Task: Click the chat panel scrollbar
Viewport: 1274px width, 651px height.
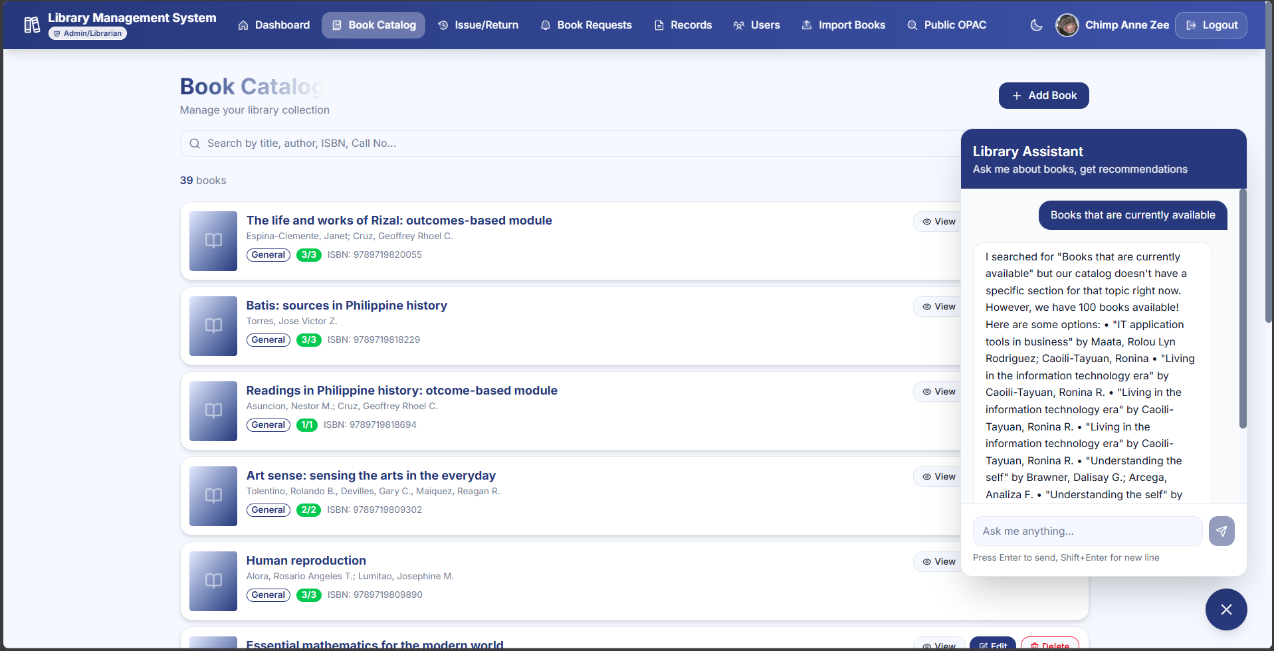Action: click(1243, 309)
